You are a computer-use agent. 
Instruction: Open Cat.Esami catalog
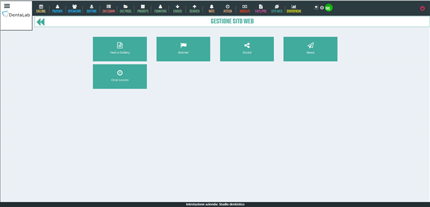(x=108, y=9)
